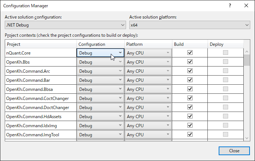Viewport: 255px width, 161px height.
Task: Click the Configuration column header
Action: (x=101, y=44)
